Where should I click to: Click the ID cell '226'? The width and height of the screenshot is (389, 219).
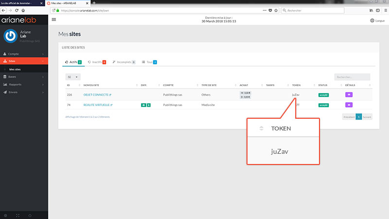point(70,95)
